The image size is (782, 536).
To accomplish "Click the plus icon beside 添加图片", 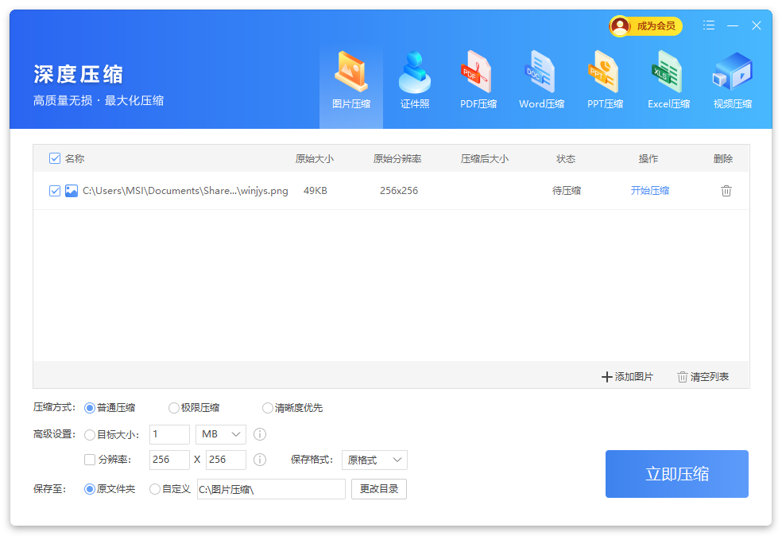I will (x=606, y=377).
